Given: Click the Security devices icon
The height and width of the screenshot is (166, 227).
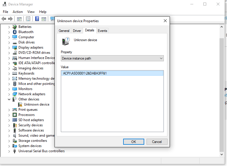Looking at the screenshot, I should pos(15,125).
